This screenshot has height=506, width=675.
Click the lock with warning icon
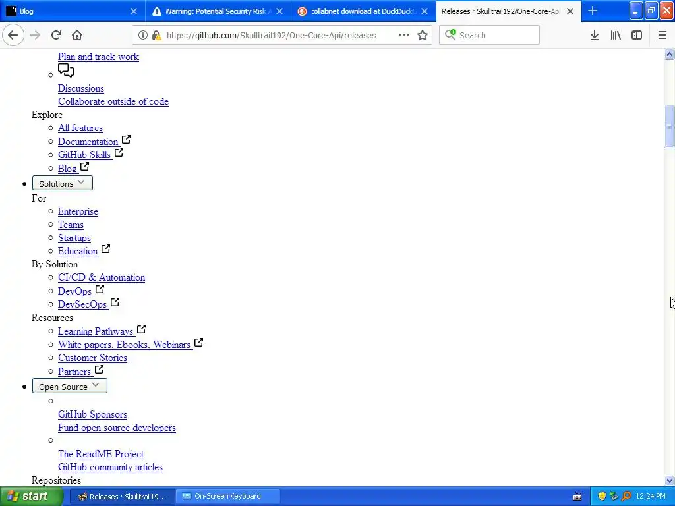[156, 36]
